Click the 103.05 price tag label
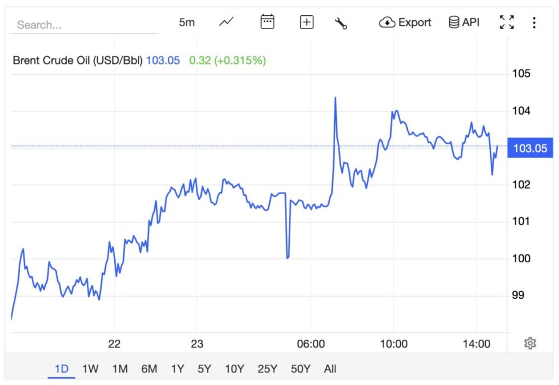Viewport: 559px width, 385px height. click(x=530, y=148)
